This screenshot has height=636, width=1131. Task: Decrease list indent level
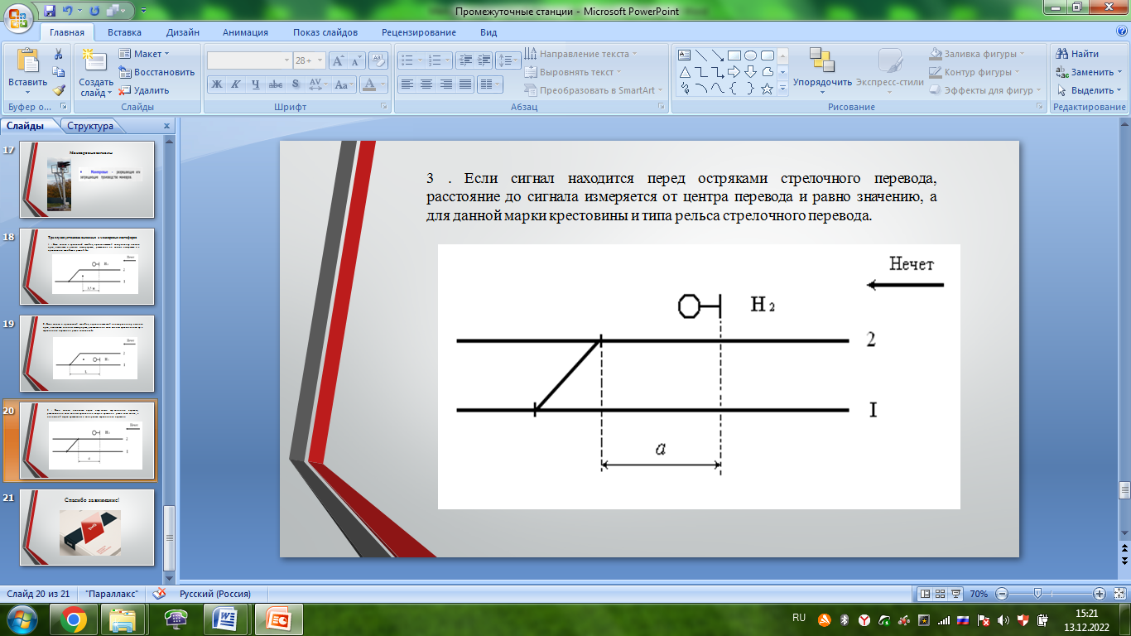[464, 60]
